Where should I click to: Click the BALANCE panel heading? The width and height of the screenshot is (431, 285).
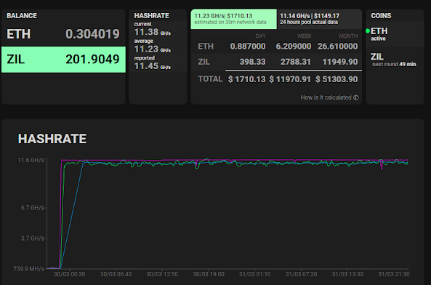point(22,16)
